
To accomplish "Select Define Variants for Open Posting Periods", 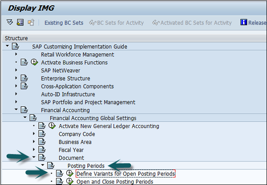I will pos(125,173).
